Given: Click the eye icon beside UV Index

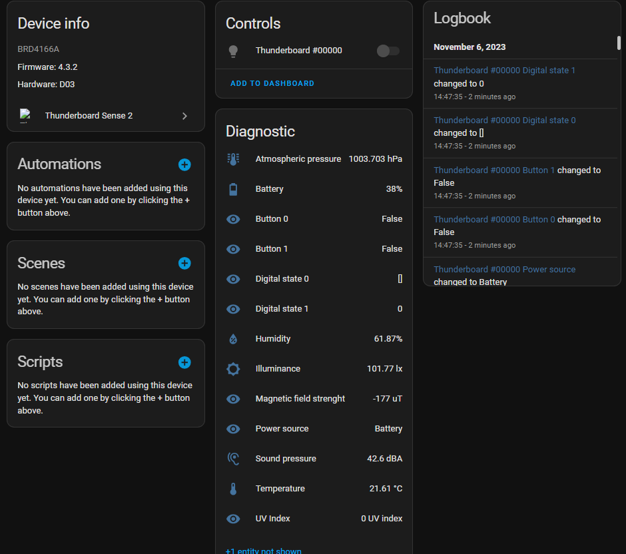Looking at the screenshot, I should pyautogui.click(x=233, y=519).
